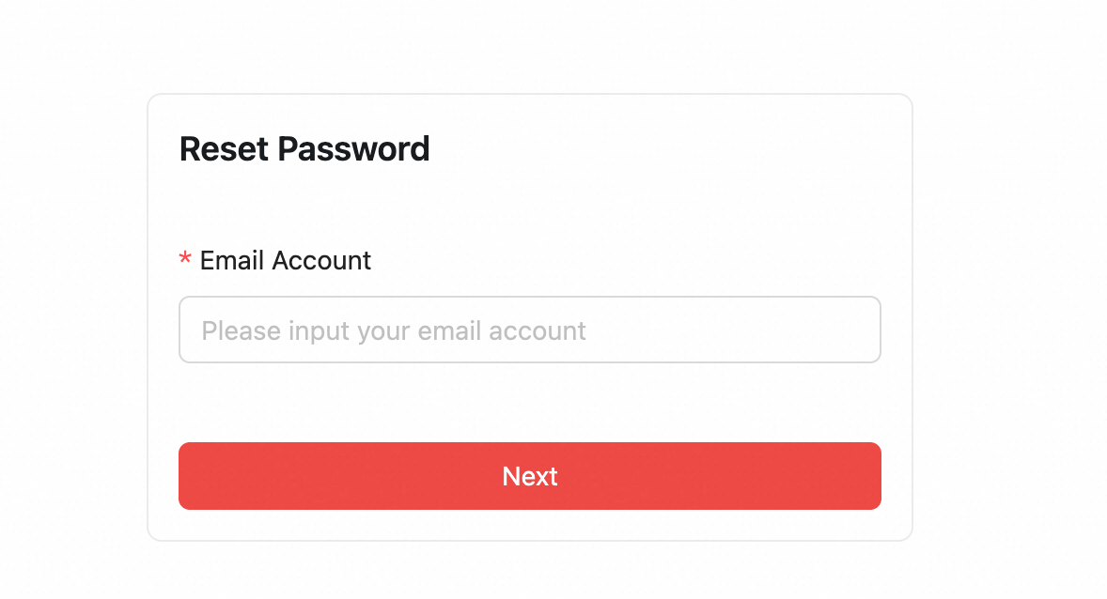Click the word 'Password' in the title

(353, 149)
